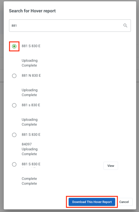Viewport: 139px width, 212px height.
Task: Choose the radio button for the 84097 entry
Action: tap(14, 135)
